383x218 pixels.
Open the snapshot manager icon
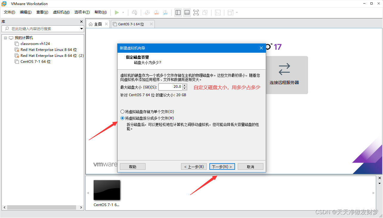[x=165, y=13]
